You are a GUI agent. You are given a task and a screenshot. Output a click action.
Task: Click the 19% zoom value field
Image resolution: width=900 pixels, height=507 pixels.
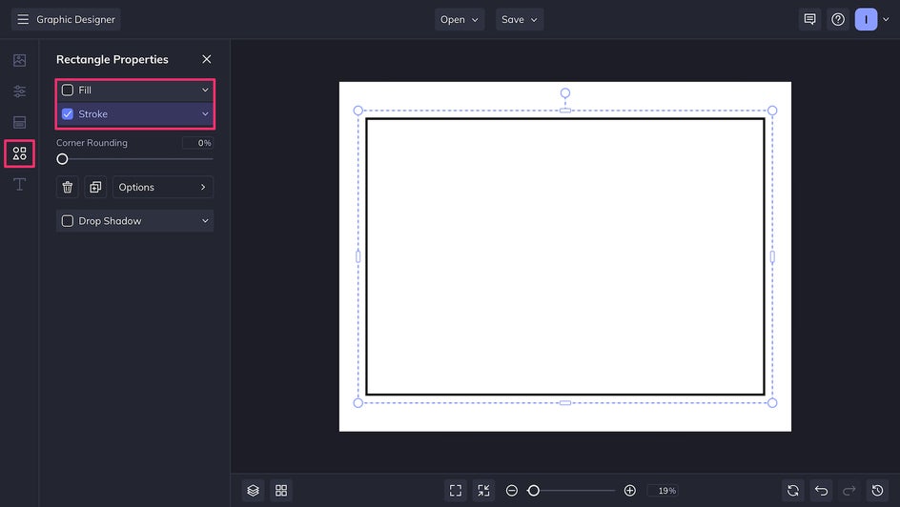(663, 491)
